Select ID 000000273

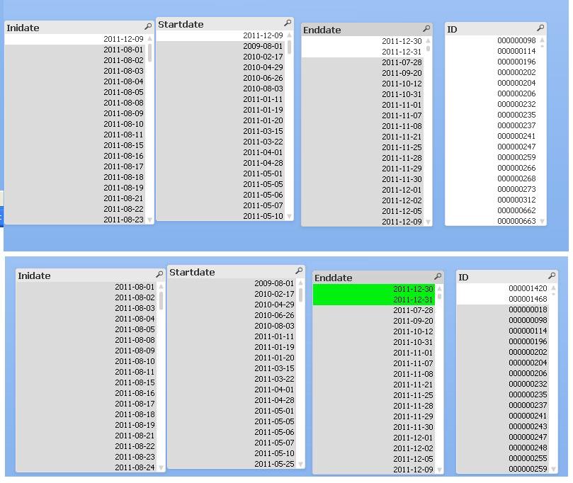point(492,189)
